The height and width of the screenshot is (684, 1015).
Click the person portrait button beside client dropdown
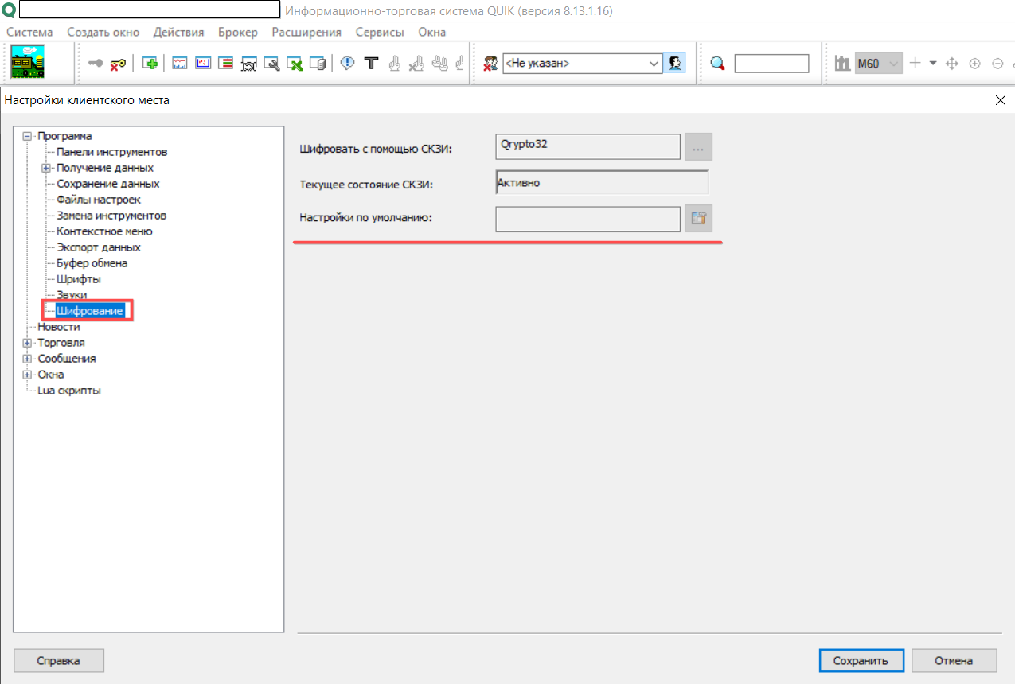click(675, 63)
